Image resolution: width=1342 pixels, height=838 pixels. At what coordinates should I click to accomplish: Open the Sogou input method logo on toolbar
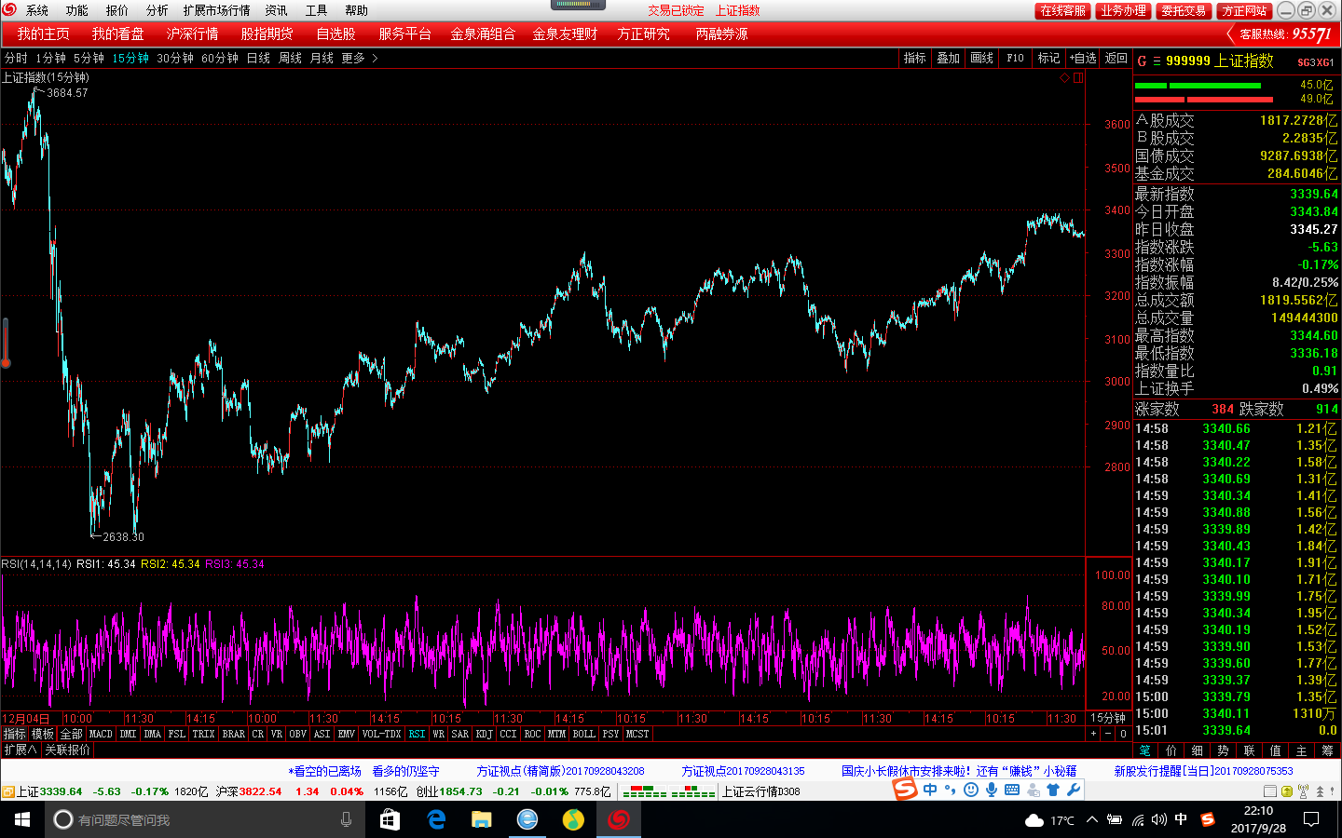coord(905,790)
